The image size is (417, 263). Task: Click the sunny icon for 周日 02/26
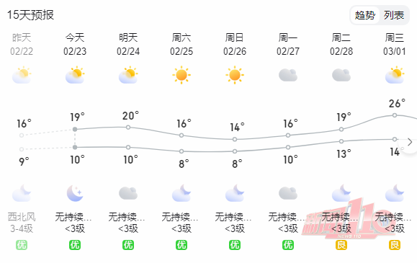click(235, 75)
